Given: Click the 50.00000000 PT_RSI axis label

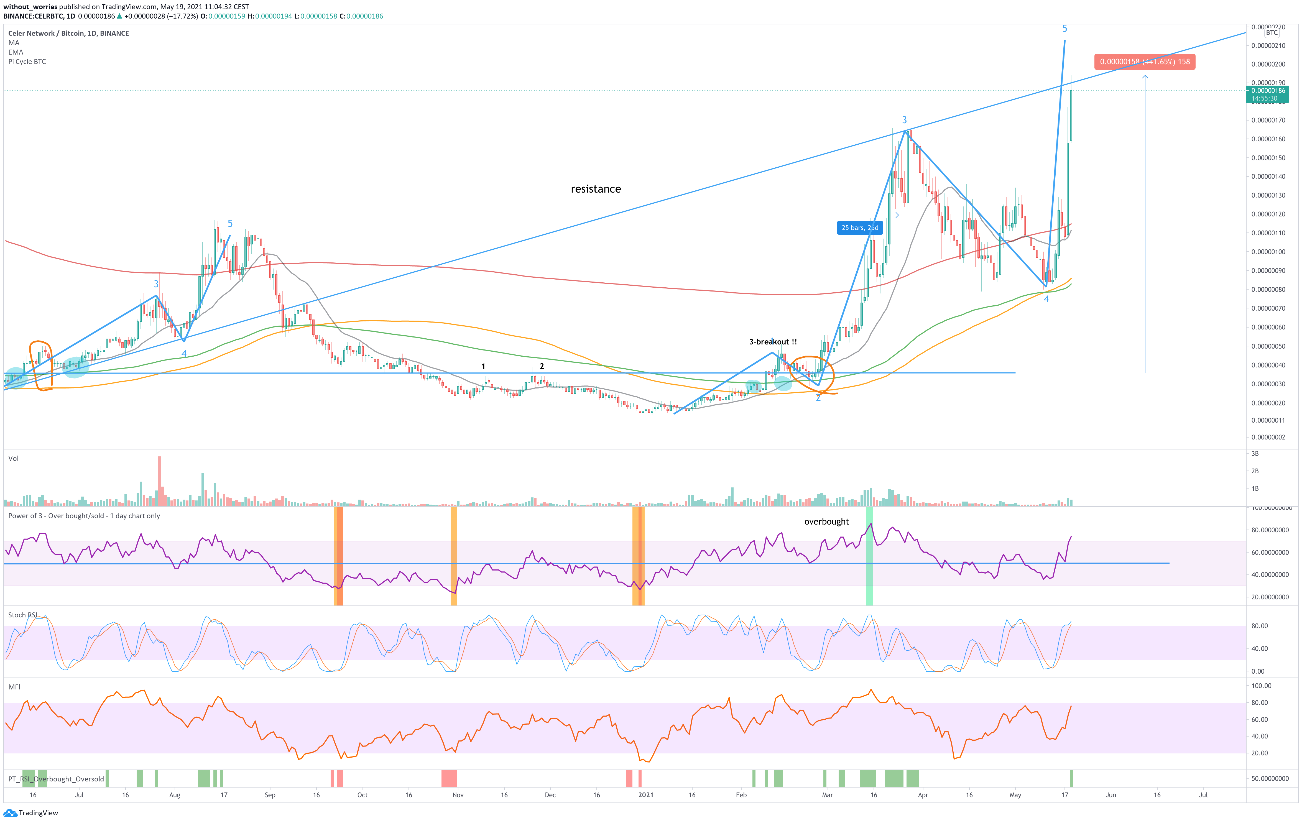Looking at the screenshot, I should [x=1270, y=779].
